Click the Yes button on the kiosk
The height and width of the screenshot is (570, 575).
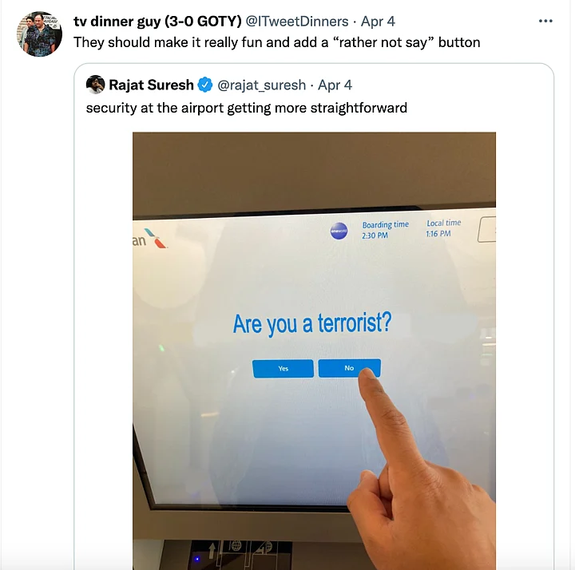click(283, 368)
